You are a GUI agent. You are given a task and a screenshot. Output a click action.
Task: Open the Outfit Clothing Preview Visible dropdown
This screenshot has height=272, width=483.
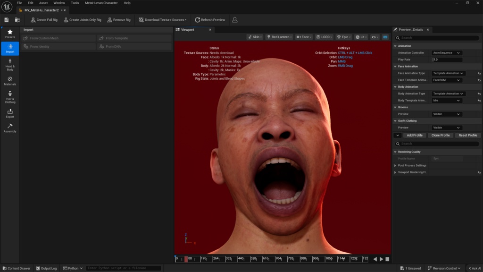(x=446, y=127)
